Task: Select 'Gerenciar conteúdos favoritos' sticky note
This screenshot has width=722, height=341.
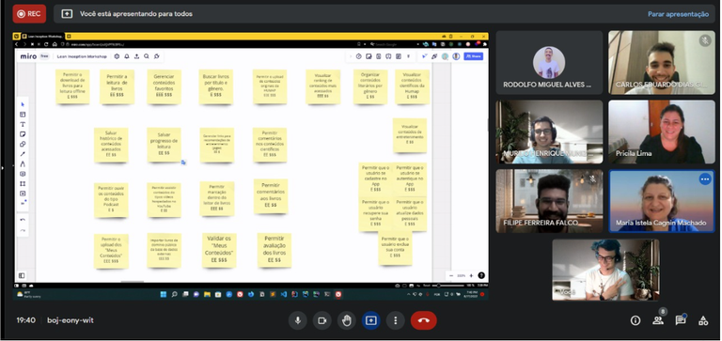Action: pos(164,86)
